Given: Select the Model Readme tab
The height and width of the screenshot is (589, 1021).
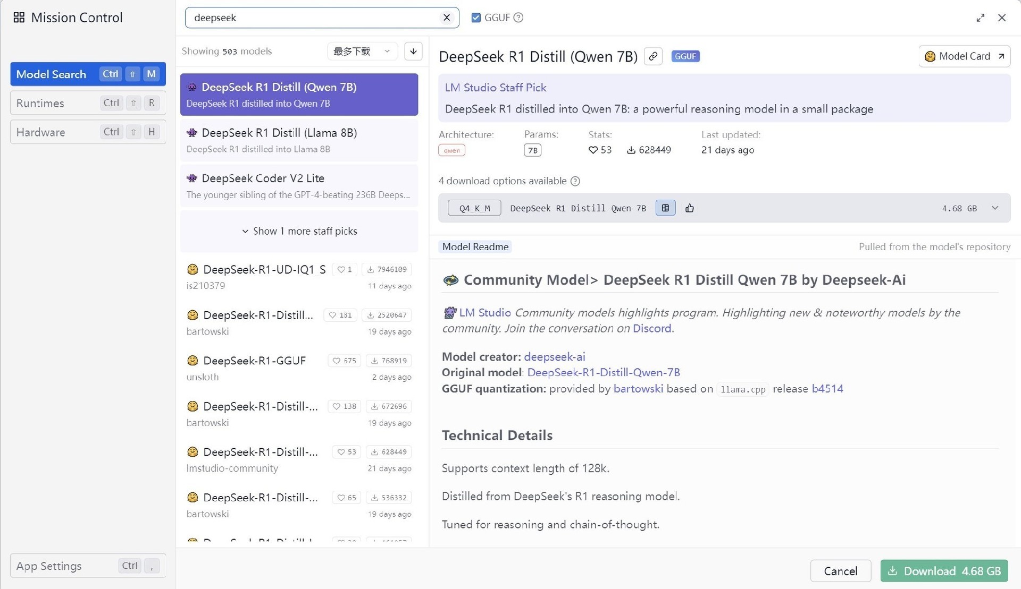Looking at the screenshot, I should pos(475,247).
